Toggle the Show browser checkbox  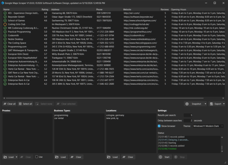159,126
